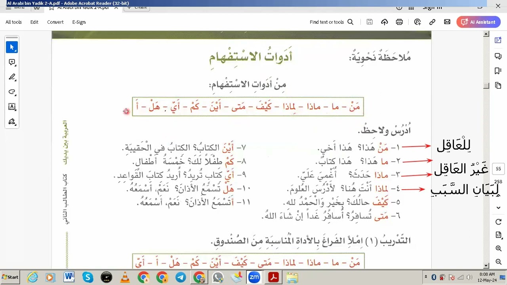Click the document scrollbar thumb

click(486, 86)
